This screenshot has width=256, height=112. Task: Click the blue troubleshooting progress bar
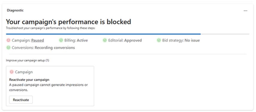(103, 34)
